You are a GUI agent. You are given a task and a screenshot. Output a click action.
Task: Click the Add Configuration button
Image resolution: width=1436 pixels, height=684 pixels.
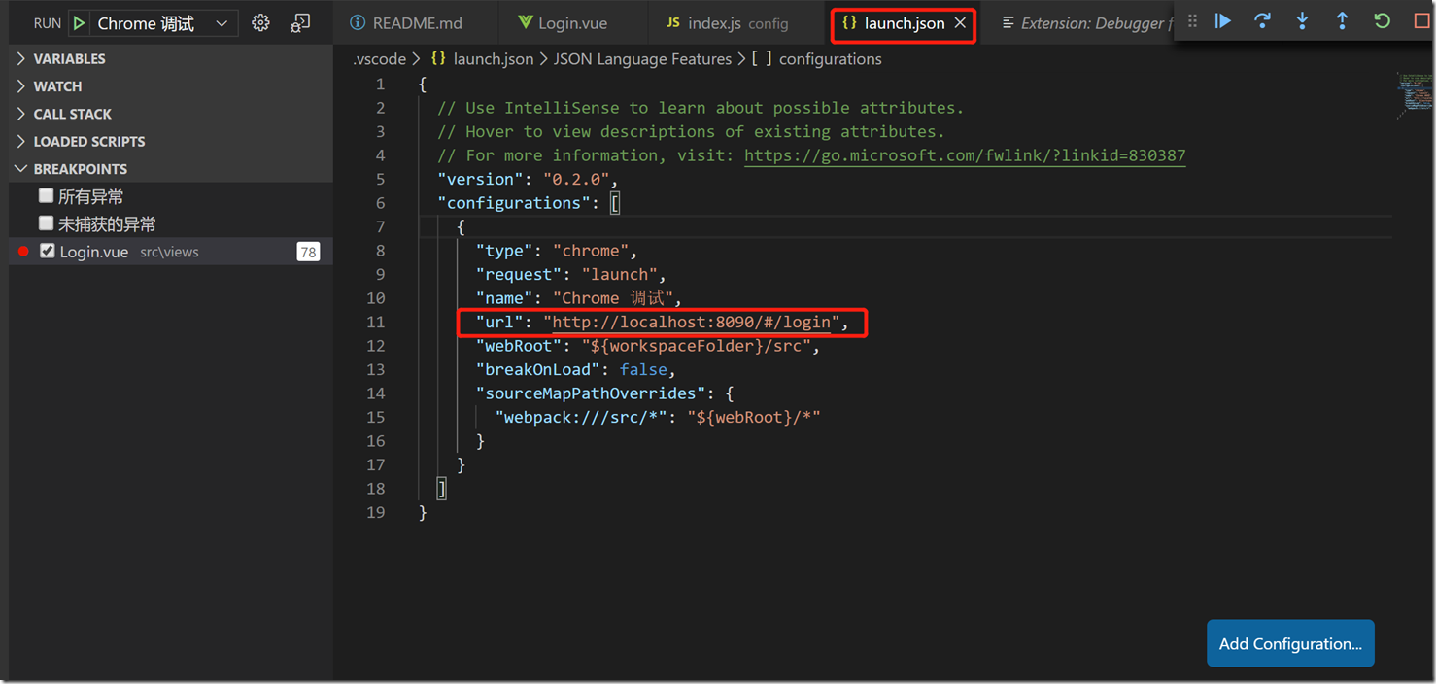pyautogui.click(x=1290, y=643)
